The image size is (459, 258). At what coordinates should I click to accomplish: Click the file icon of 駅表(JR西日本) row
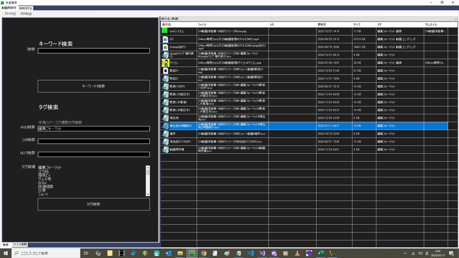[165, 94]
